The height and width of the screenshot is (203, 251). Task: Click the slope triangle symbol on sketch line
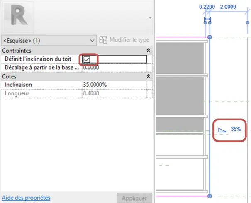(x=222, y=130)
